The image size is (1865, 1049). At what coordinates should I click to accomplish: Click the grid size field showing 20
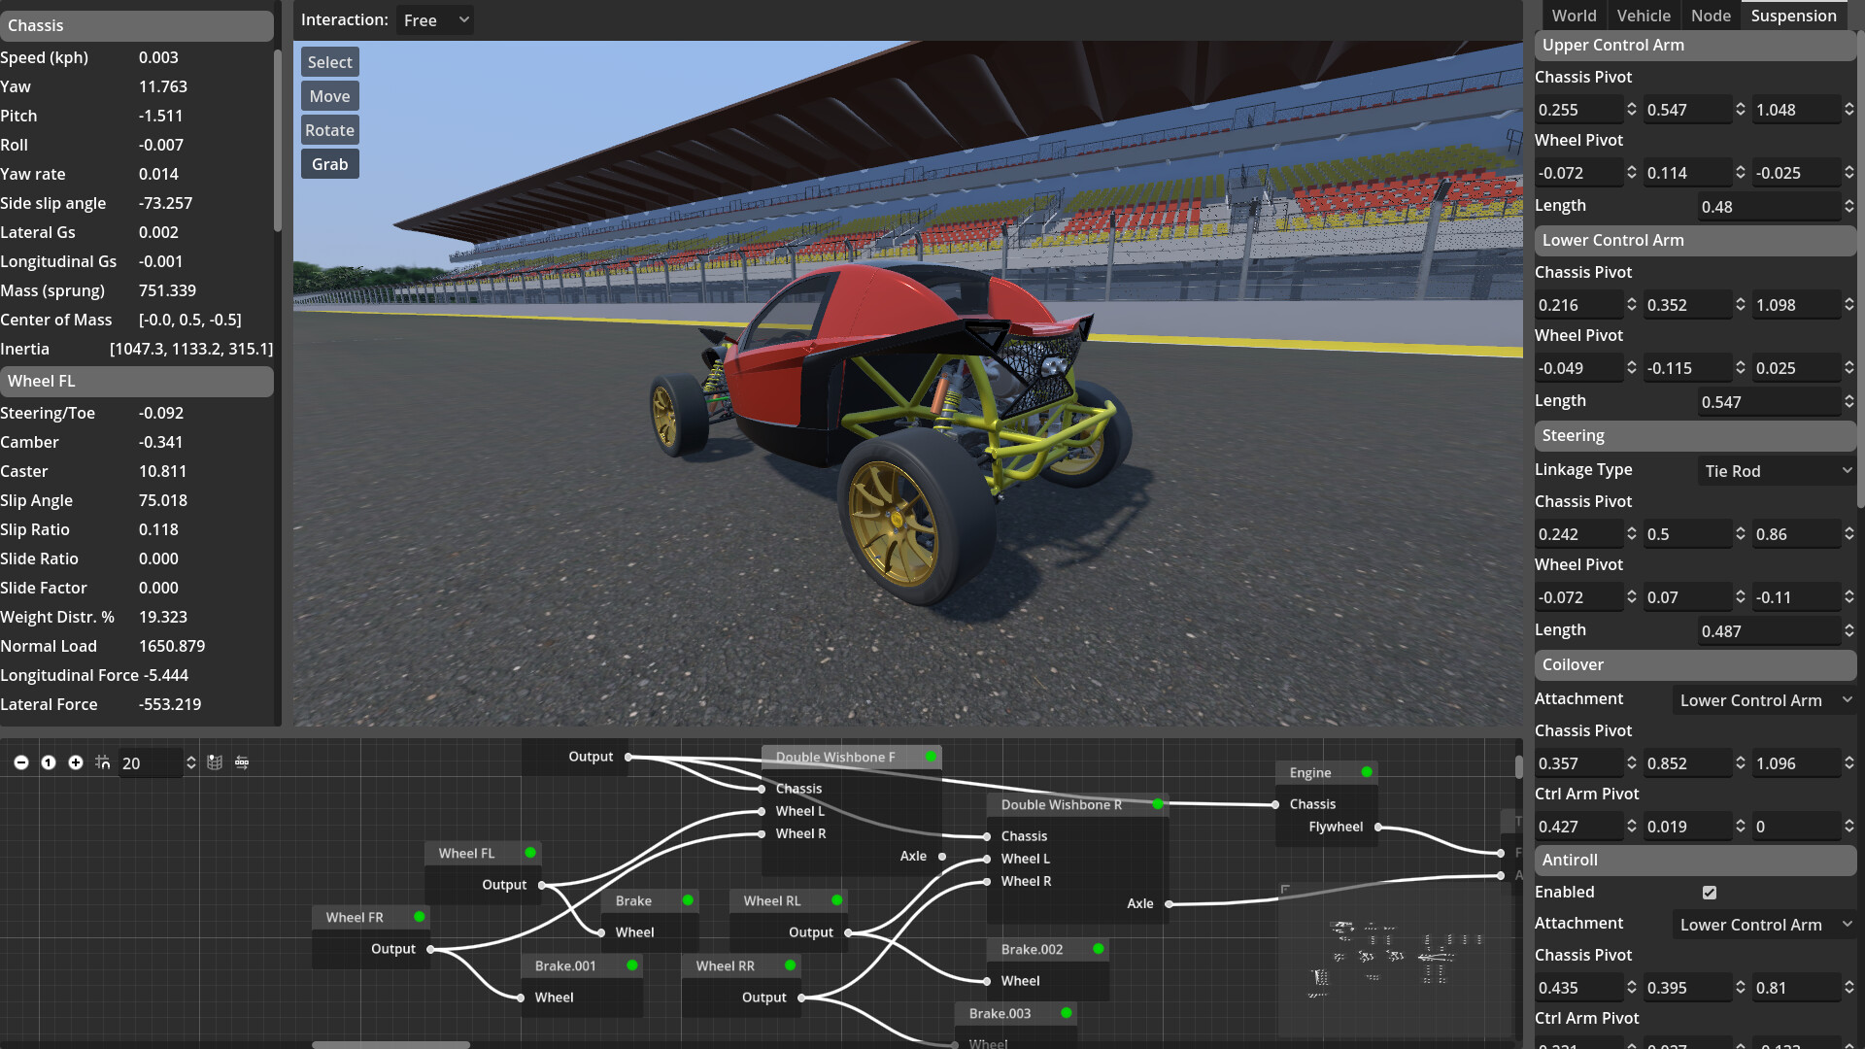tap(151, 762)
